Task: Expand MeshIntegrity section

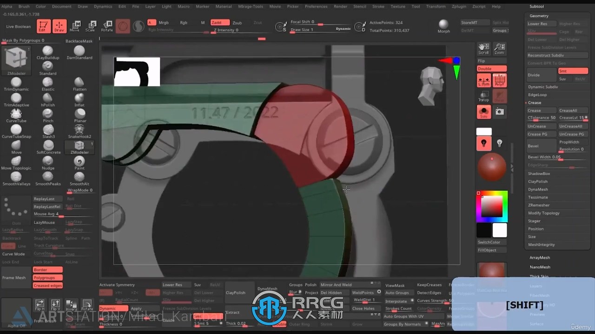Action: coord(542,244)
